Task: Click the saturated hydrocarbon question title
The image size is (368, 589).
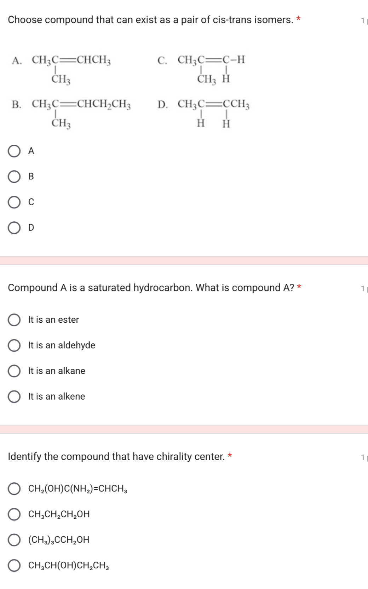Action: click(x=152, y=288)
